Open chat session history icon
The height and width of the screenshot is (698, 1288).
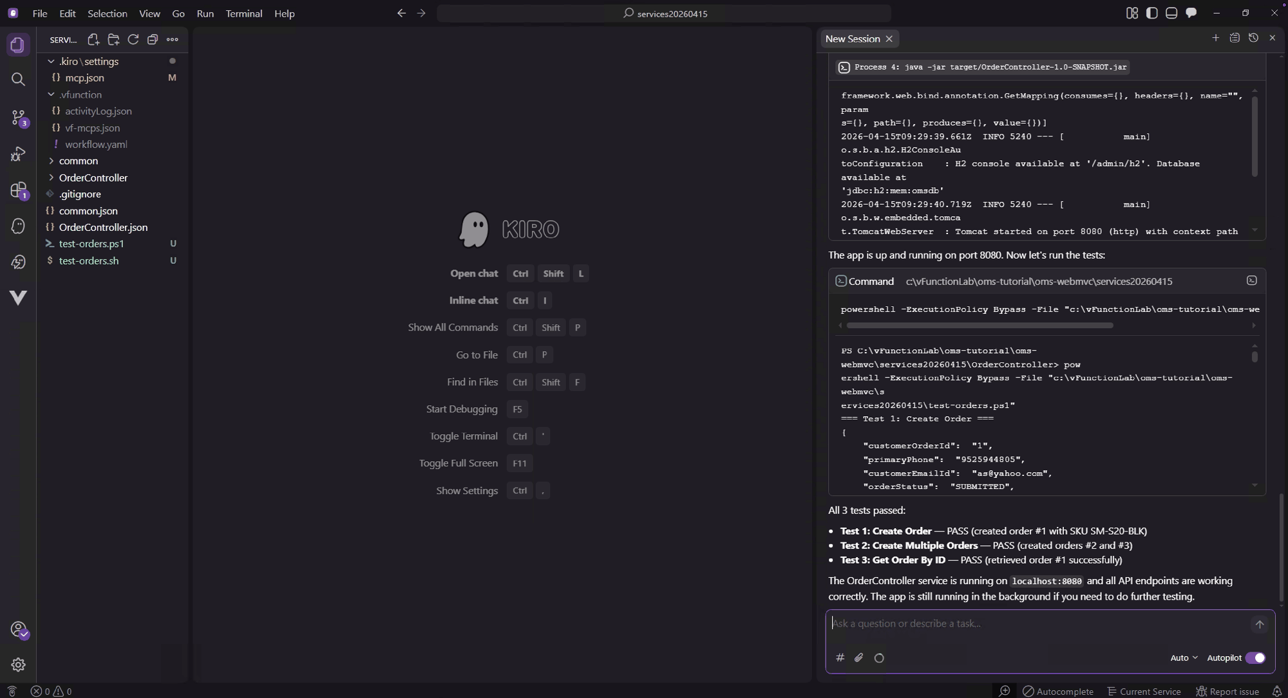[1253, 38]
